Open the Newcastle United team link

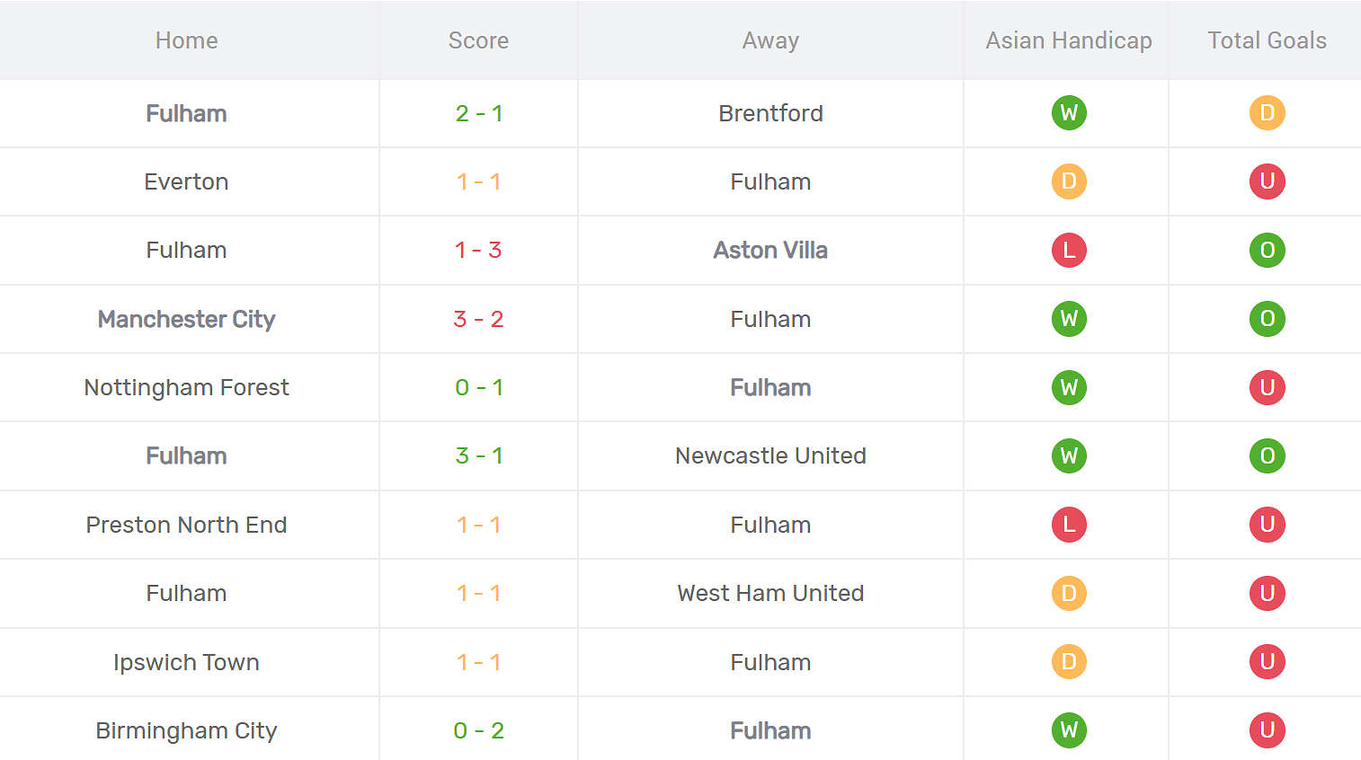[770, 455]
